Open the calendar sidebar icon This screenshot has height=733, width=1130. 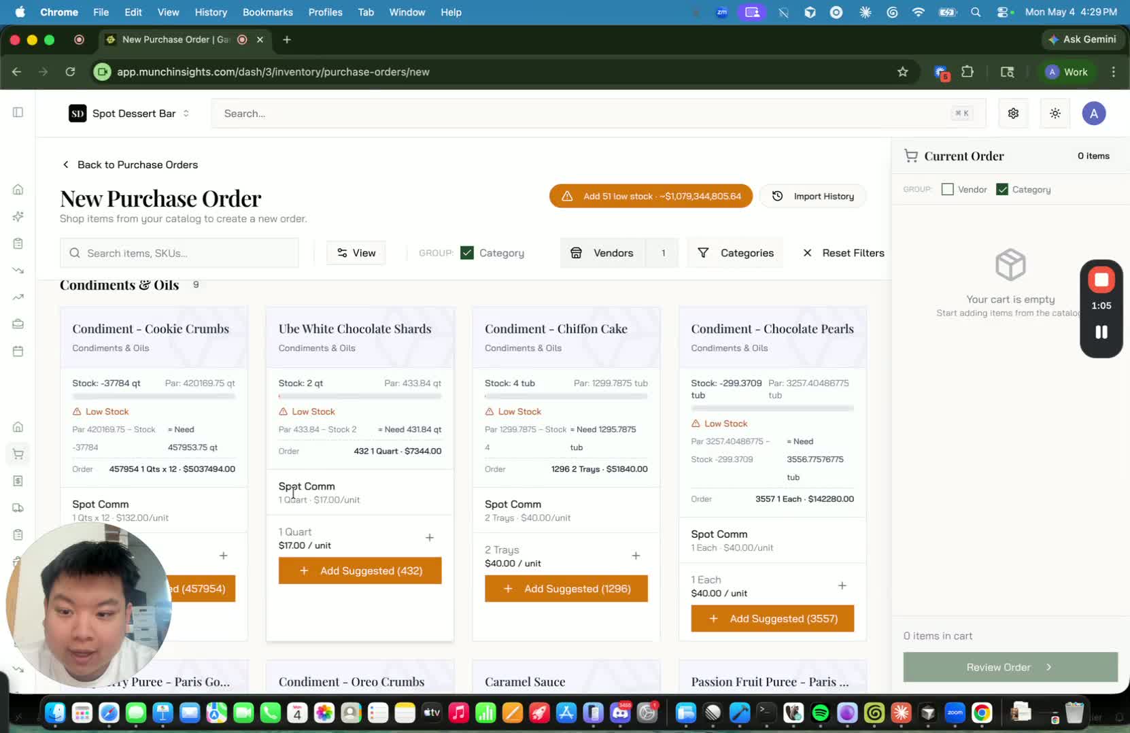[18, 351]
